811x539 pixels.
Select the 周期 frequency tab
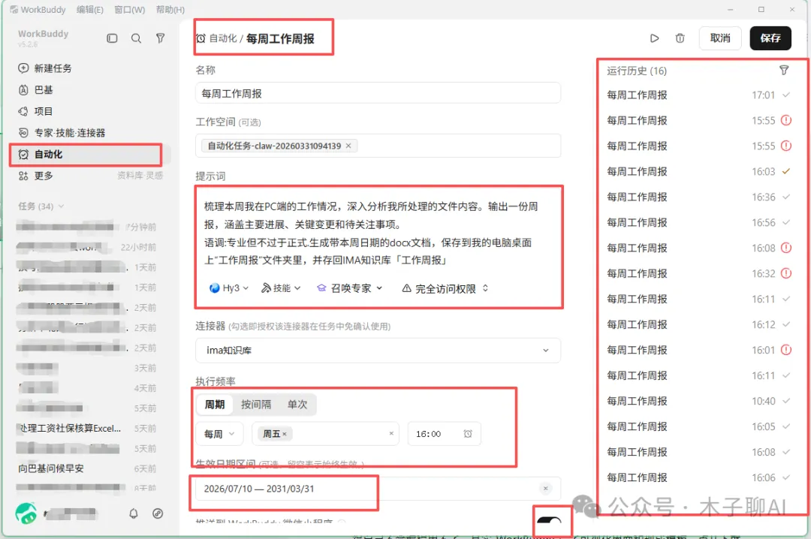point(215,405)
